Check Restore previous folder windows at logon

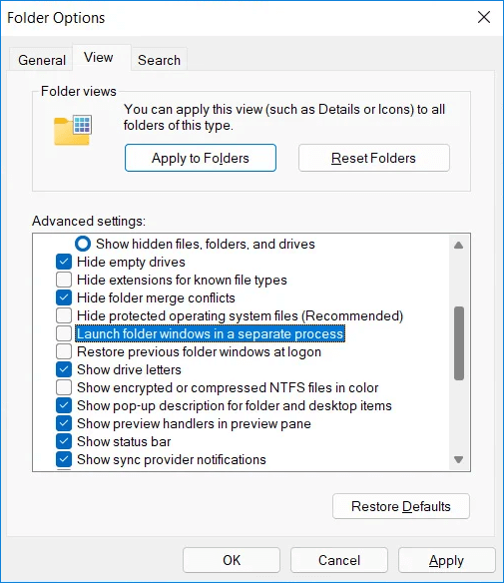coord(64,351)
